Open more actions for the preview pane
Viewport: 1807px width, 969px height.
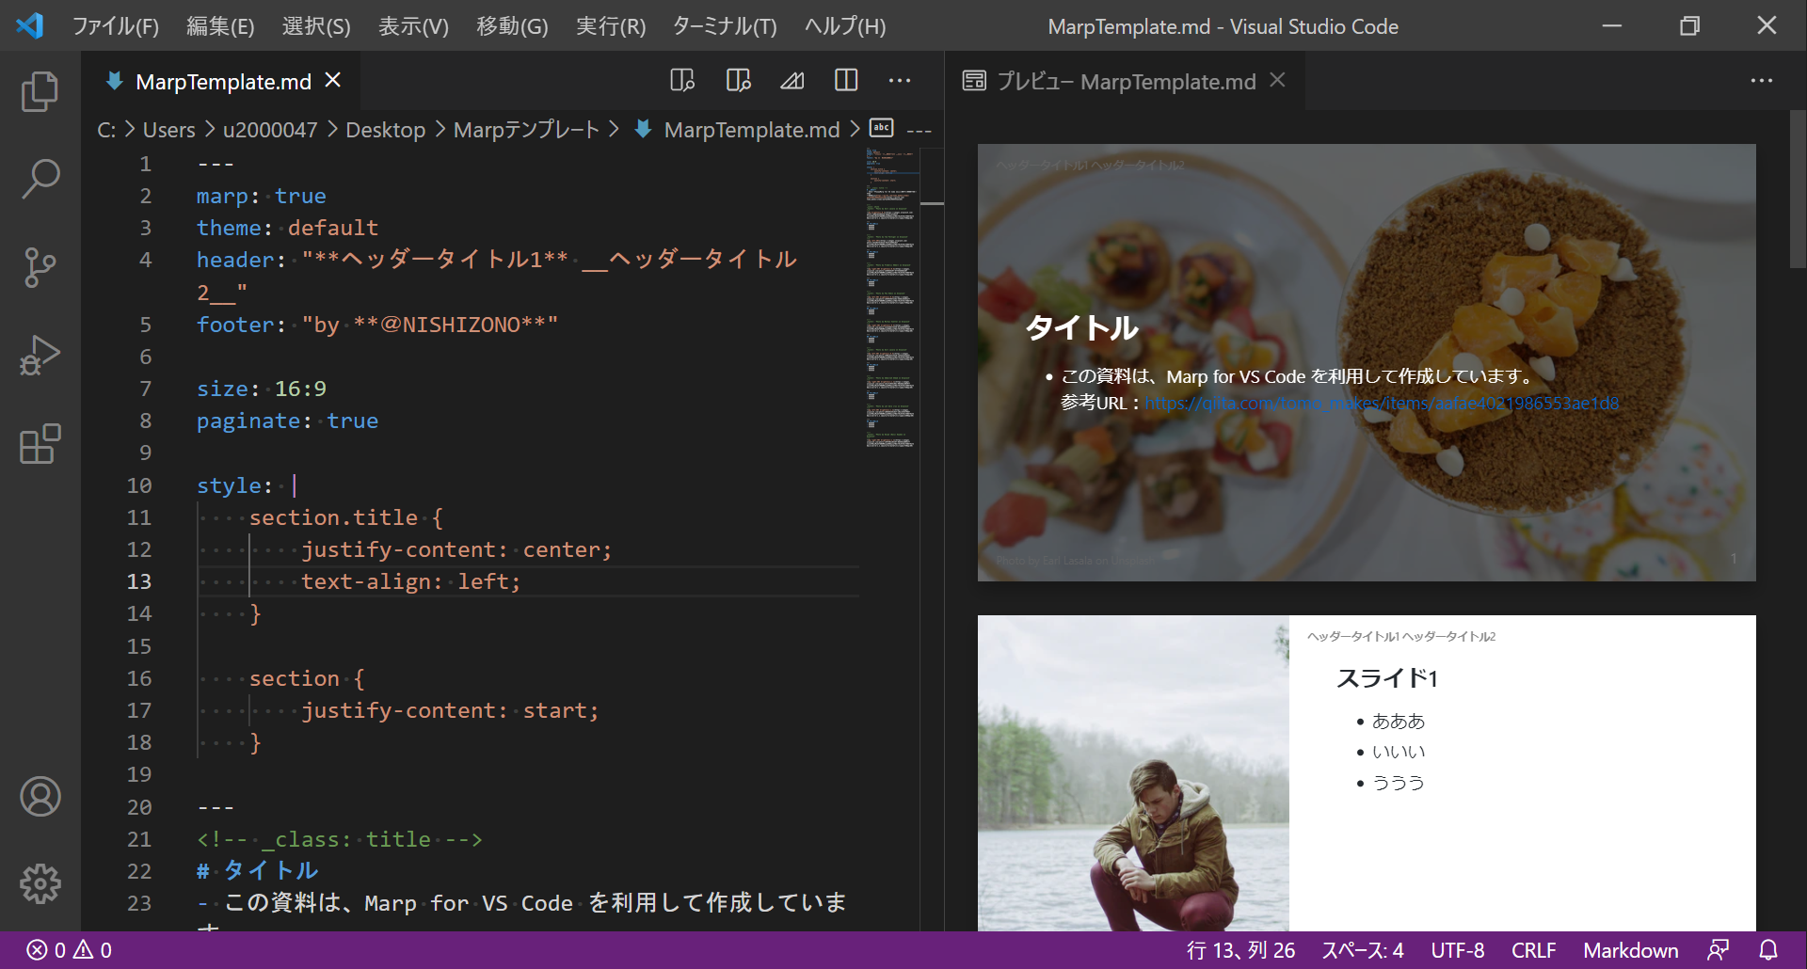[1762, 81]
